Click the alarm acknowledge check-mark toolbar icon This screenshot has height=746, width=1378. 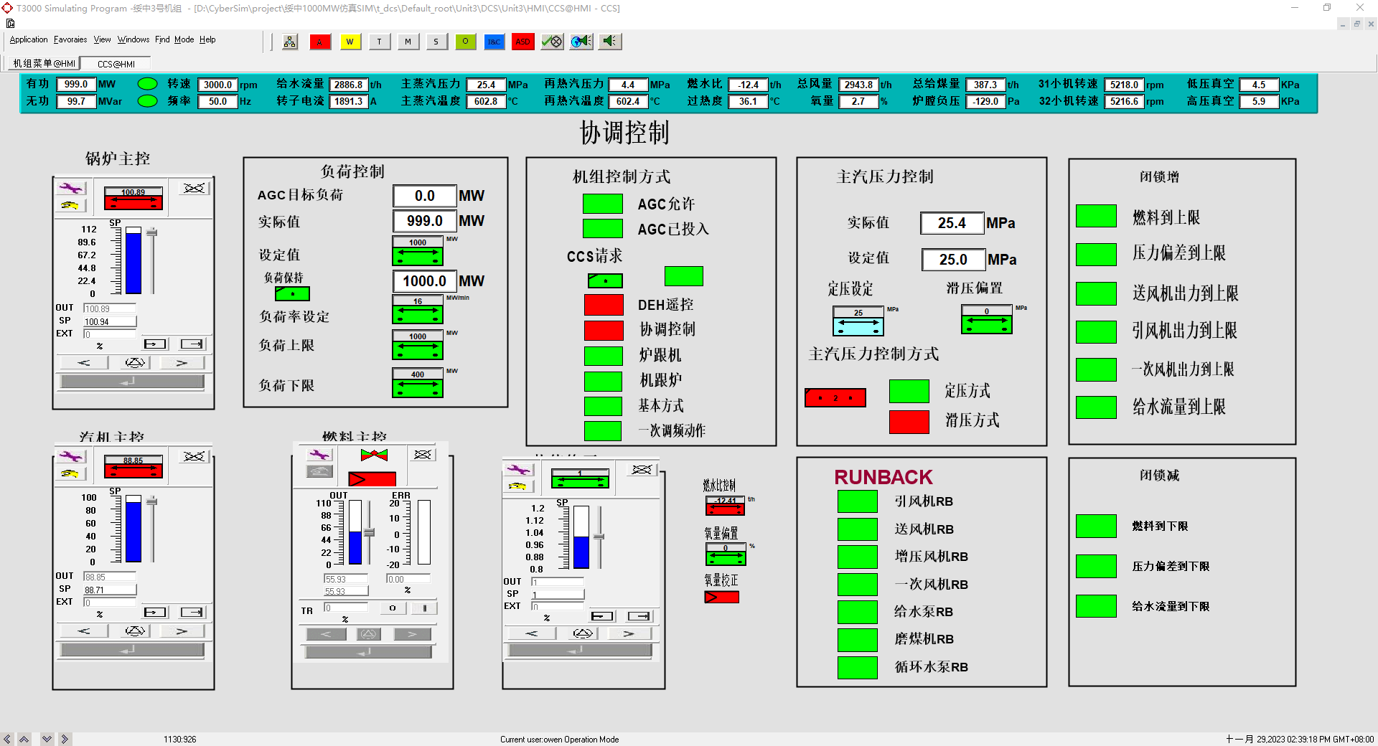pyautogui.click(x=551, y=42)
